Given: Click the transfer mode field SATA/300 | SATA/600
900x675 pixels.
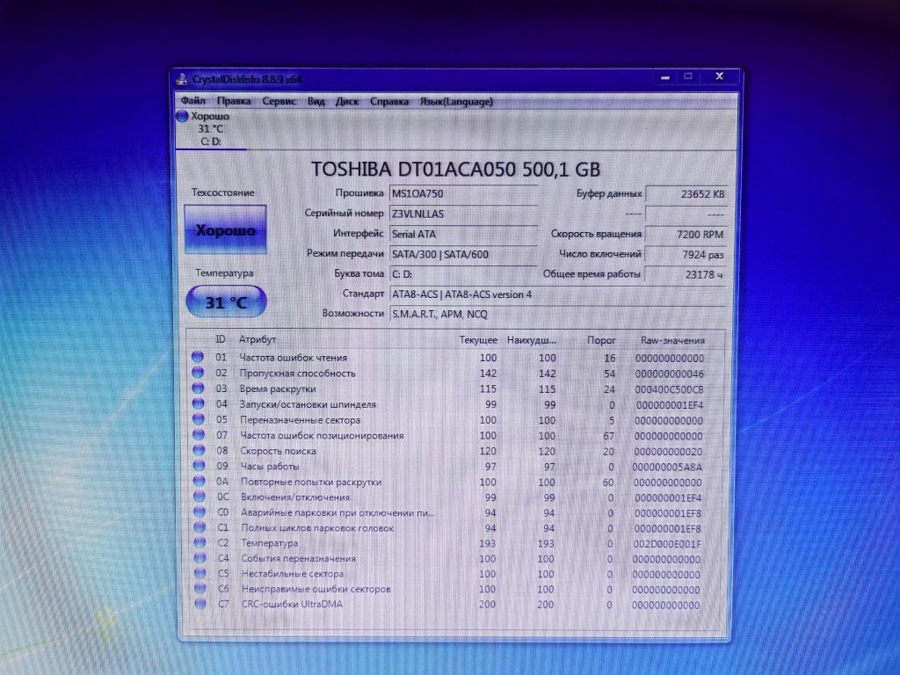Looking at the screenshot, I should 462,254.
